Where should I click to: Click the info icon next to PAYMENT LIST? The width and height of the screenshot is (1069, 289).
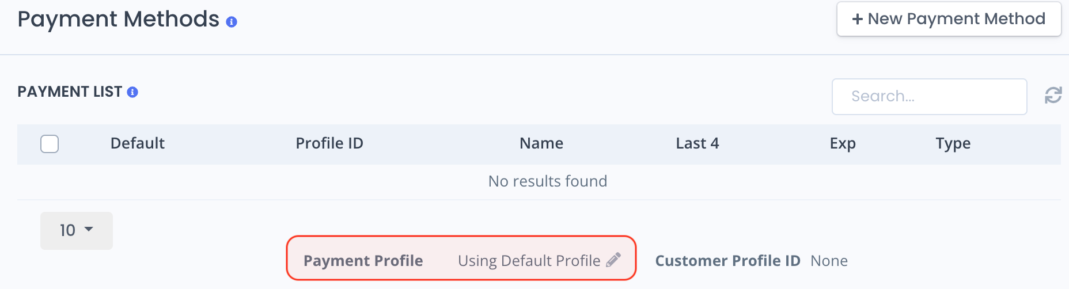[132, 92]
